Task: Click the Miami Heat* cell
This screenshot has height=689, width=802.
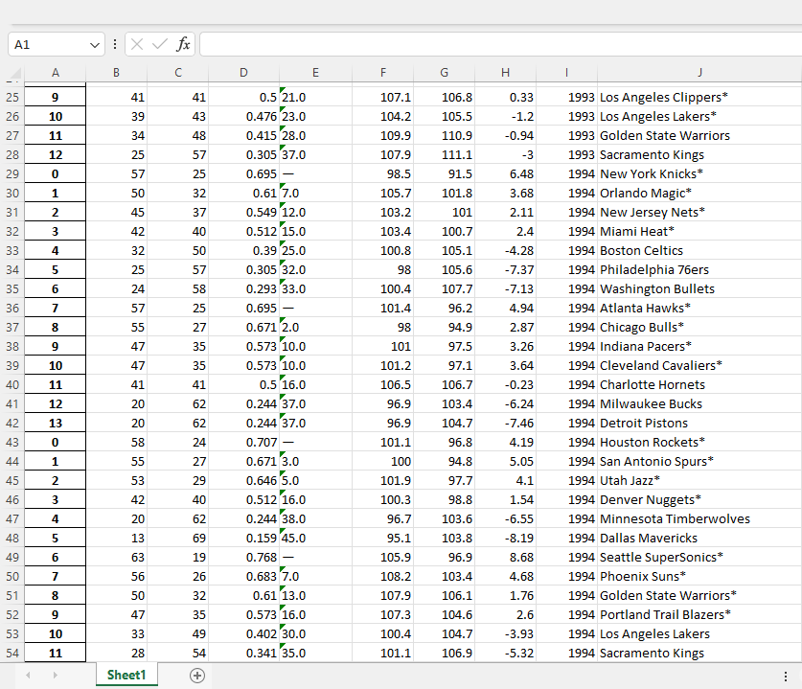Action: (699, 231)
